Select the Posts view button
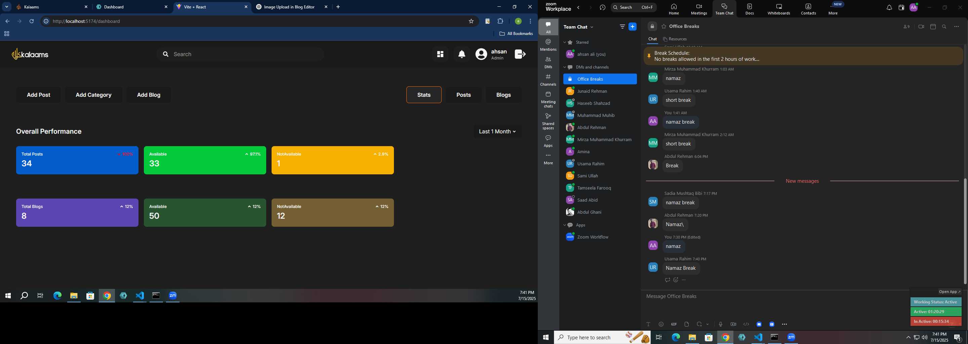 (x=463, y=95)
